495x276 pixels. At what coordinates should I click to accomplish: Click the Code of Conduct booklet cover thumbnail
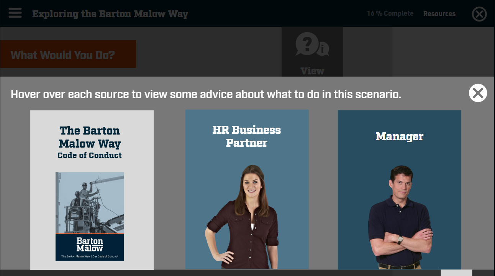[x=90, y=216]
